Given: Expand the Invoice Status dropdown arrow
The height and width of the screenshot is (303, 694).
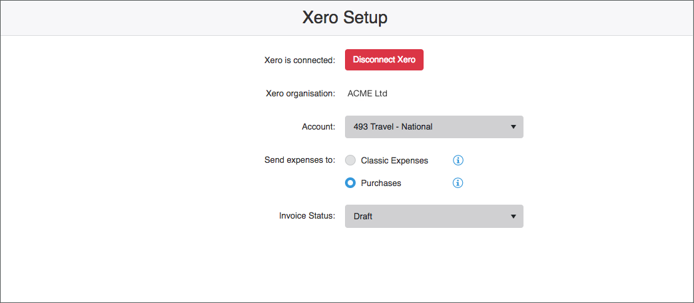Looking at the screenshot, I should pos(514,217).
